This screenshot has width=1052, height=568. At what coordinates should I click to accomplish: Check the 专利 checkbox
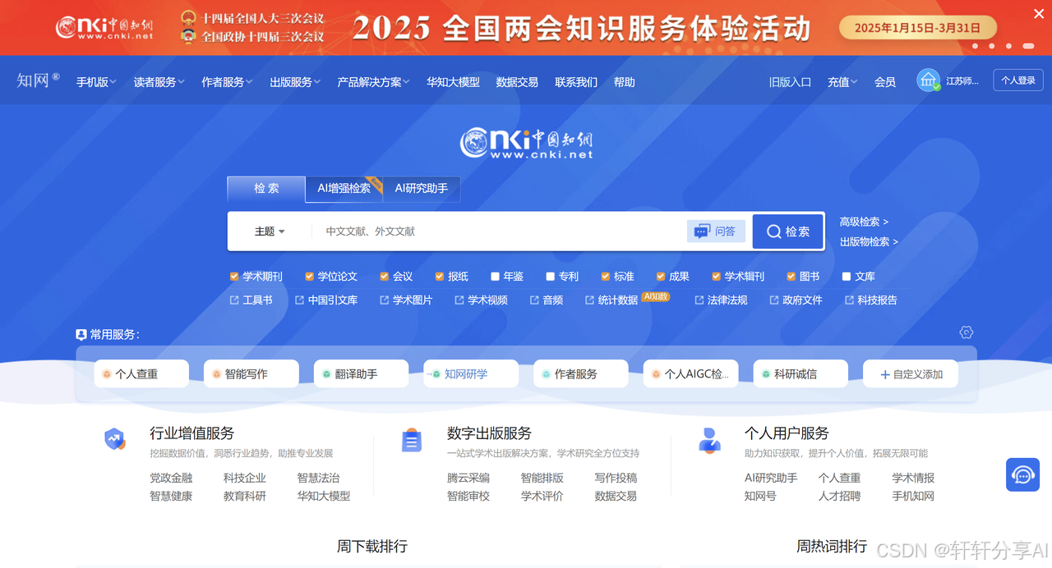(x=551, y=277)
